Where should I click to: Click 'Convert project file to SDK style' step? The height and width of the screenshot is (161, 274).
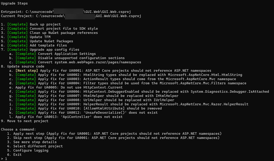[x=49, y=29]
